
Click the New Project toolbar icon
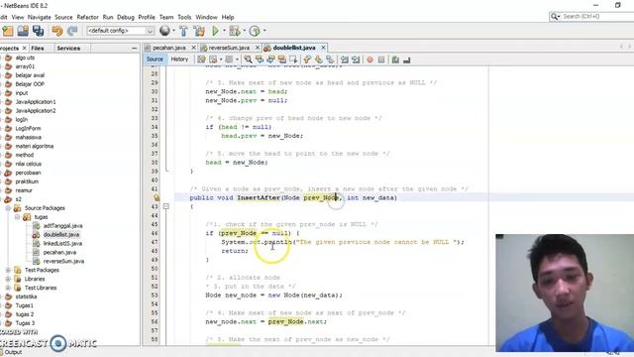pyautogui.click(x=8, y=31)
